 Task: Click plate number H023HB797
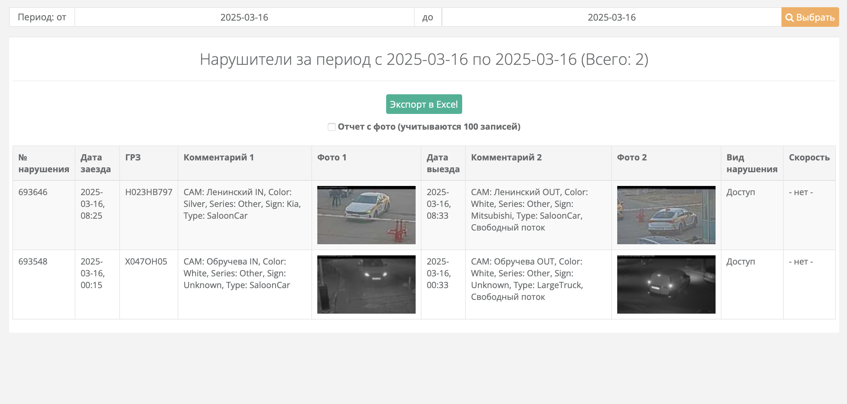148,192
